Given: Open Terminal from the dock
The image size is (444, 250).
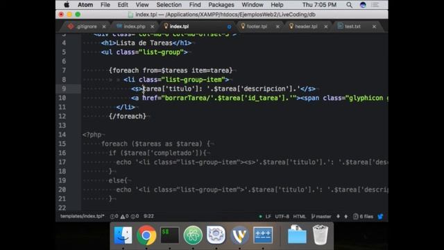Looking at the screenshot, I should tap(169, 235).
